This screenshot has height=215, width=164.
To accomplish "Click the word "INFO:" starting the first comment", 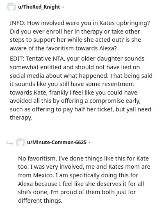I will [x=18, y=23].
